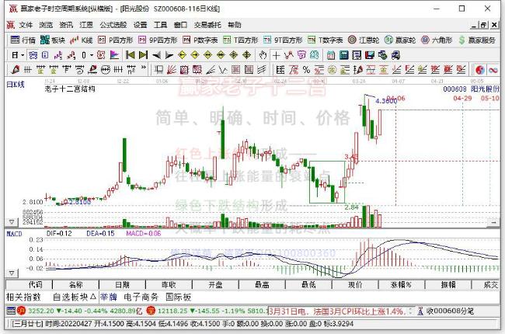Sort by the 日期 column header

[x=123, y=285]
